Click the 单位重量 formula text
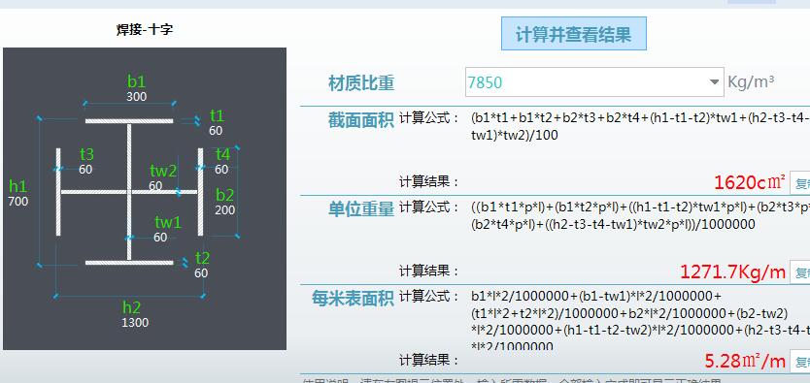 click(x=640, y=215)
